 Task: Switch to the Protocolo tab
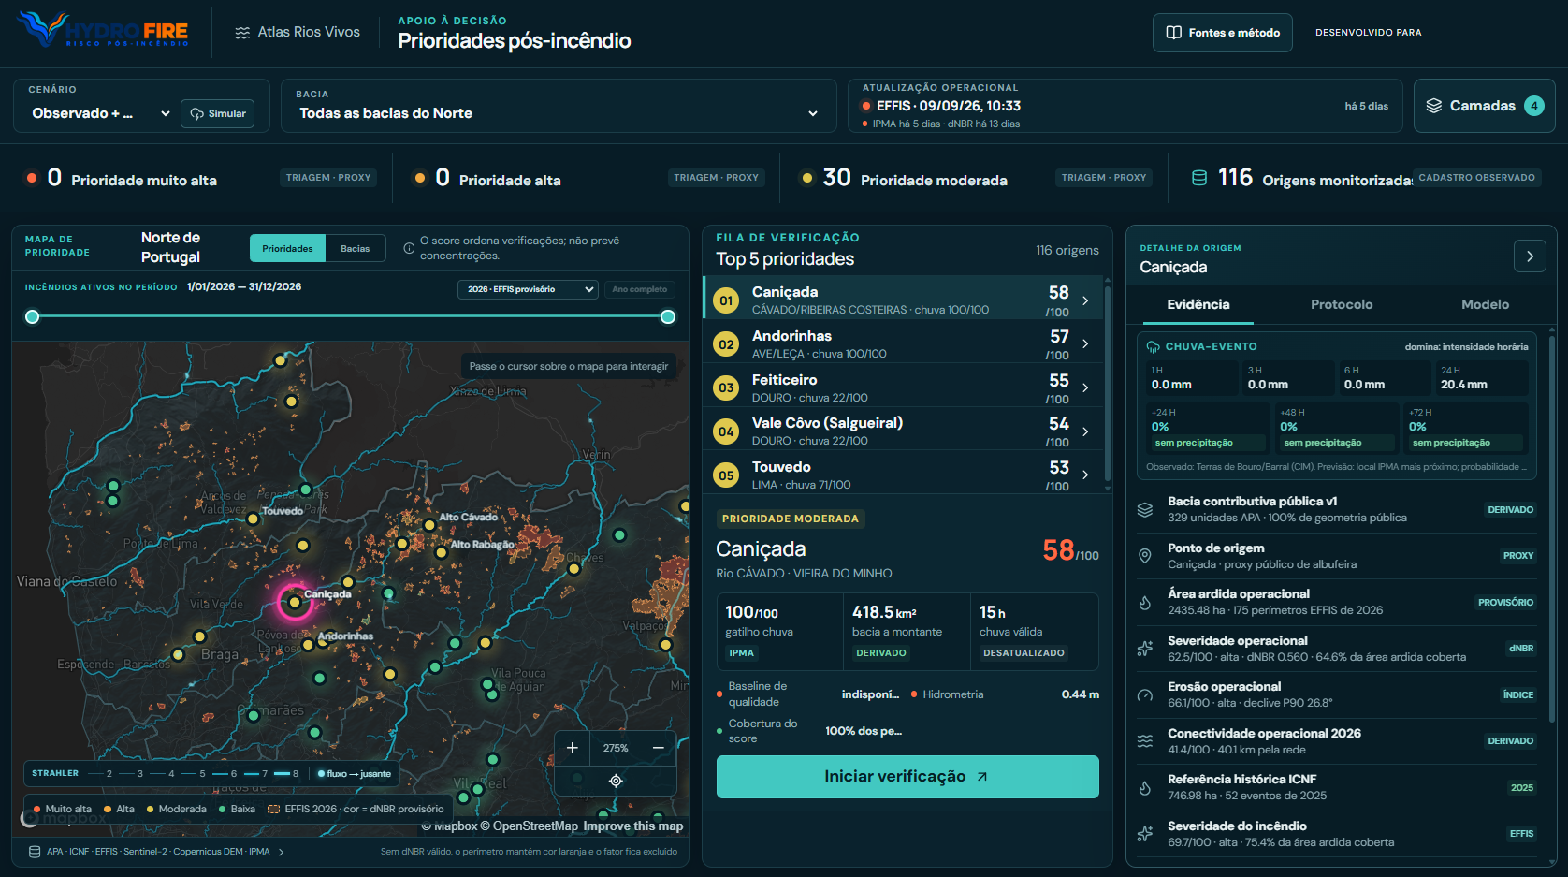pyautogui.click(x=1342, y=304)
